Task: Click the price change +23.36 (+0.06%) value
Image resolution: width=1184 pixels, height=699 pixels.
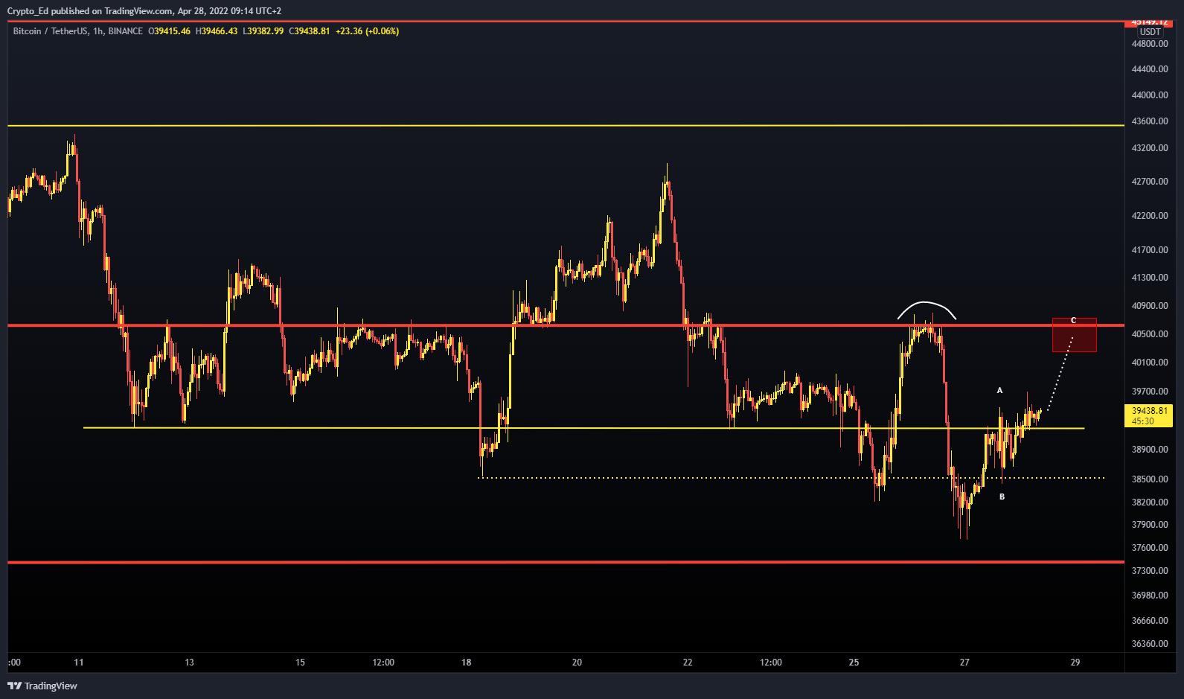Action: [x=367, y=31]
